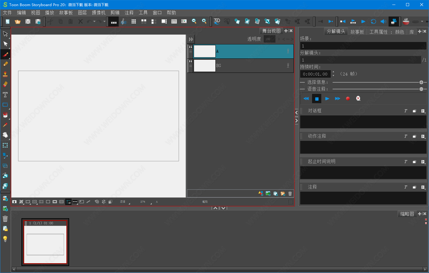Delete voice note with red X icon
The height and width of the screenshot is (273, 429).
click(x=358, y=99)
